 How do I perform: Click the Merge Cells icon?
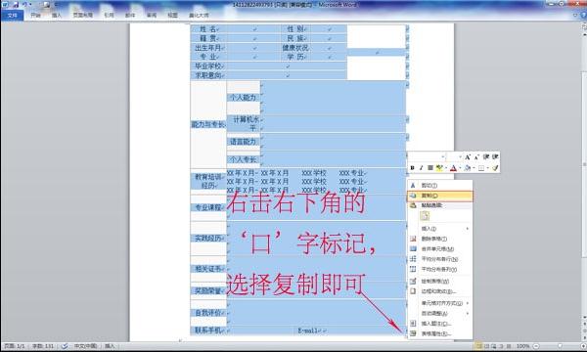(x=413, y=248)
